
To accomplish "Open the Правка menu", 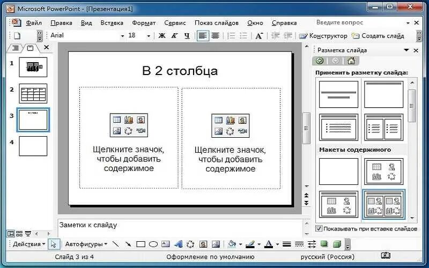I will tap(61, 23).
